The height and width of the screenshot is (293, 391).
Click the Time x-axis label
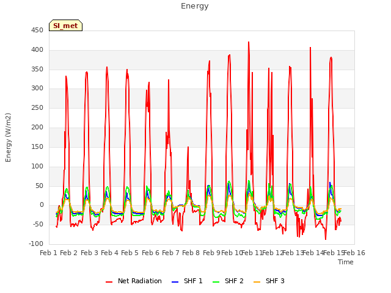tap(346, 262)
